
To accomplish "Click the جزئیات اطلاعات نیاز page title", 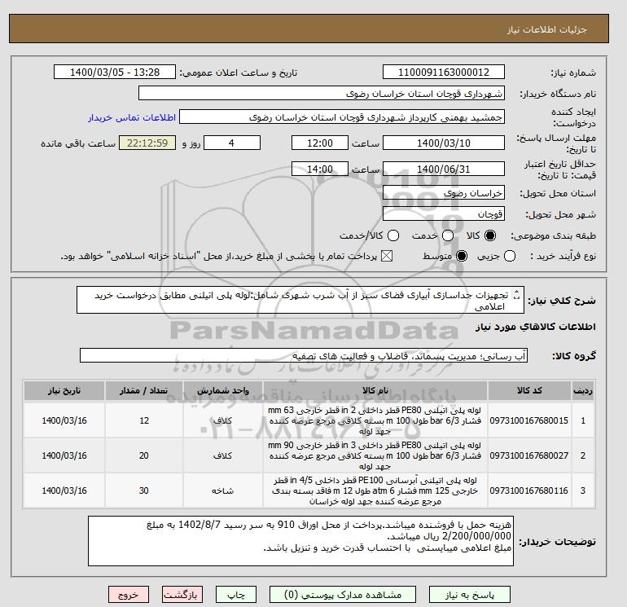I will click(x=546, y=29).
